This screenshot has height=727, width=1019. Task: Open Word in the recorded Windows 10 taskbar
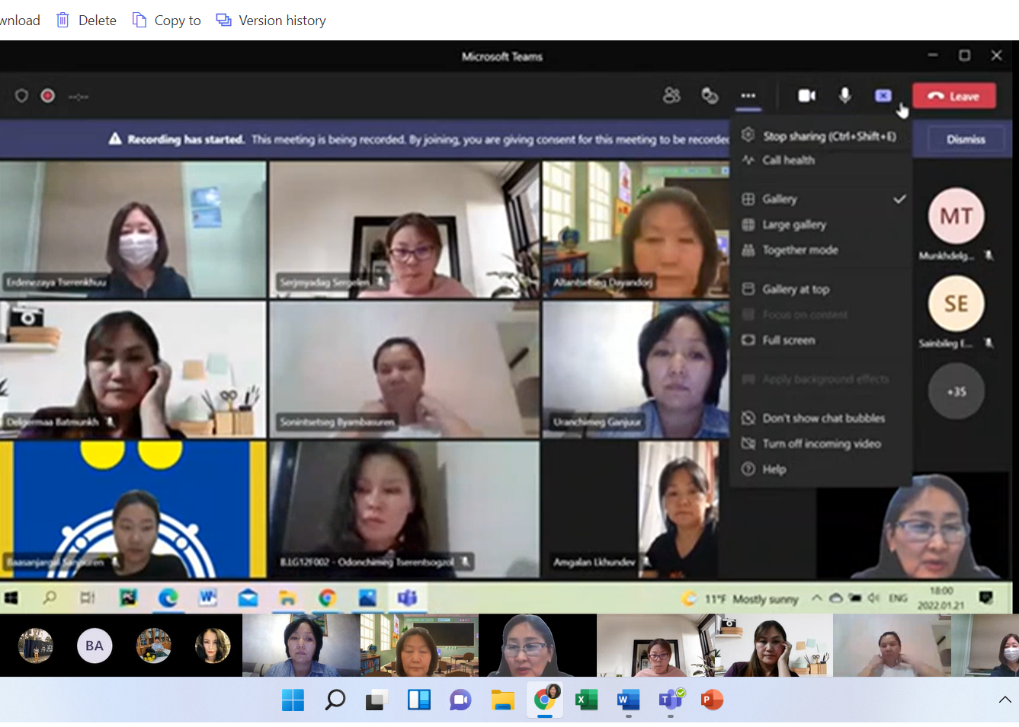[x=207, y=598]
